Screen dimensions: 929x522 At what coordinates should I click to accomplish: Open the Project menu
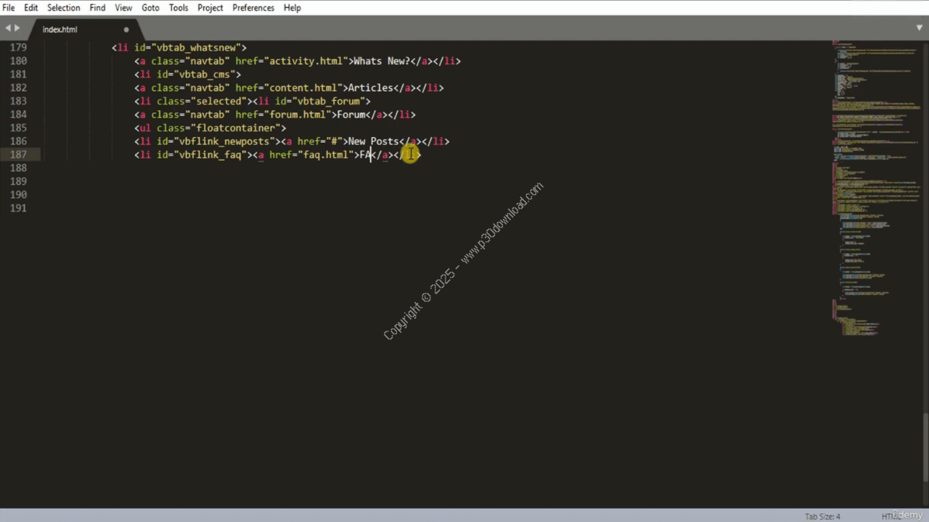[x=210, y=8]
